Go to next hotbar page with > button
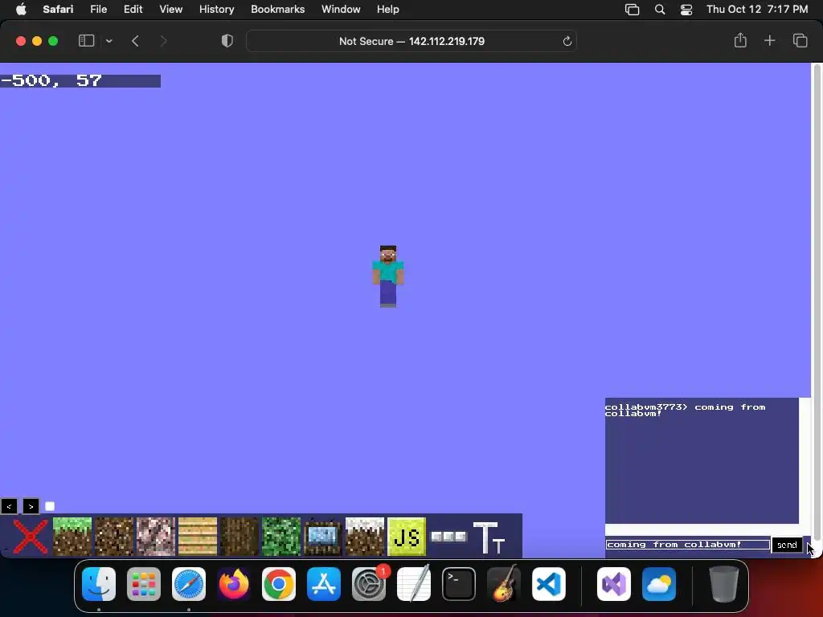Screen dimensions: 823x617 pyautogui.click(x=31, y=506)
